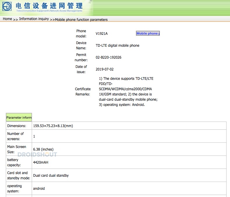230x197 pixels.
Task: Click the 159.53×75.23×8.13(mm) dimensions value
Action: pos(53,126)
